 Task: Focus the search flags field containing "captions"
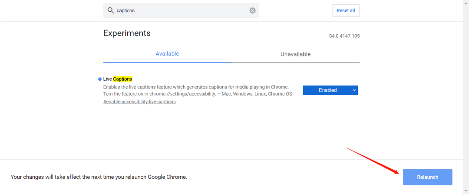[182, 10]
